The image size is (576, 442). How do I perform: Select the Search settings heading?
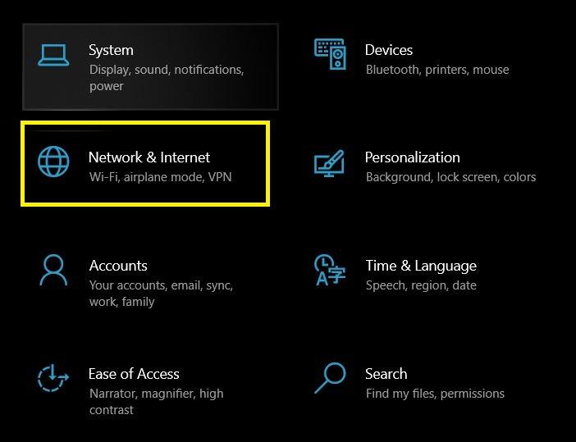coord(386,374)
